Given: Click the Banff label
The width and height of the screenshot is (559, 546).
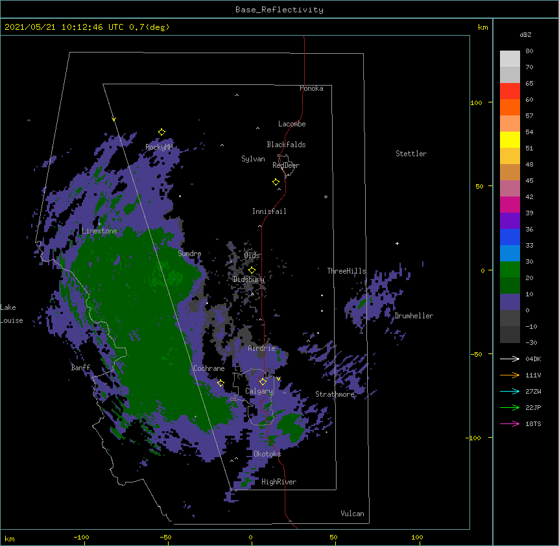Looking at the screenshot, I should point(80,368).
